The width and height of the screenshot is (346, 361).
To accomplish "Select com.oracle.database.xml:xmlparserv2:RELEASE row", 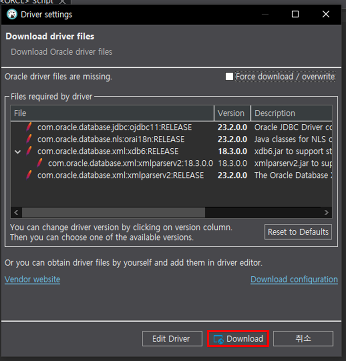I will (171, 175).
